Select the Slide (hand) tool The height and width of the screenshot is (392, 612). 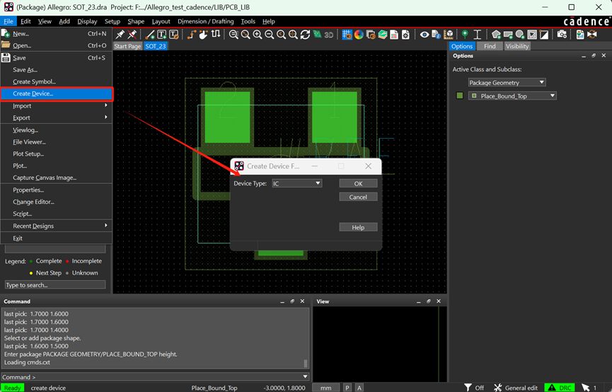coord(203,35)
